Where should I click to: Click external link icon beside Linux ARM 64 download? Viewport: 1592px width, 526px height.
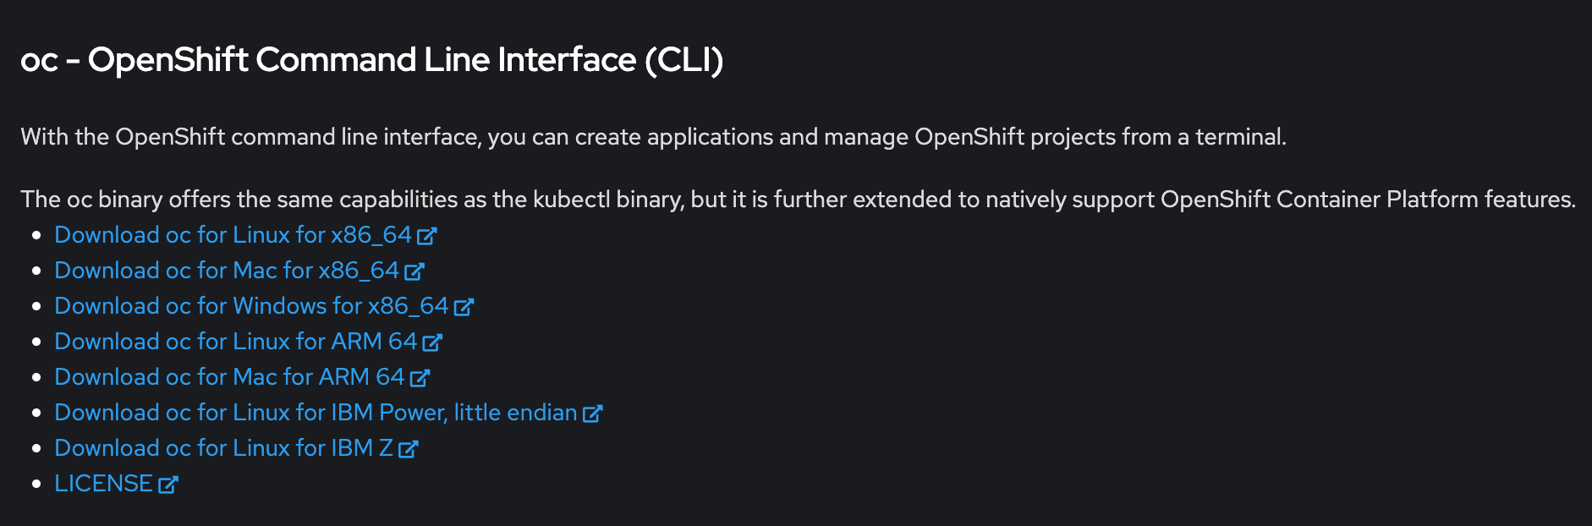pos(432,342)
